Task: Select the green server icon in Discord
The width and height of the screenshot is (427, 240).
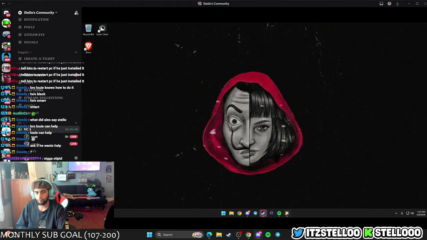Action: (6, 23)
